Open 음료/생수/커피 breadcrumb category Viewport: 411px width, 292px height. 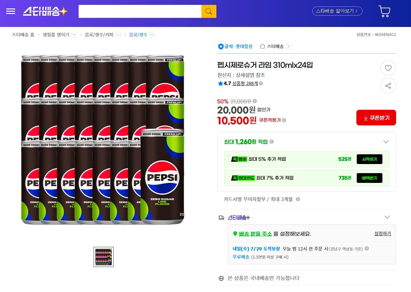[99, 34]
